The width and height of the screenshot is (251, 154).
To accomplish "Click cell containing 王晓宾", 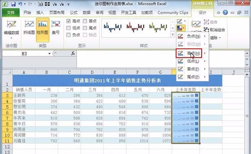I will tap(24, 96).
